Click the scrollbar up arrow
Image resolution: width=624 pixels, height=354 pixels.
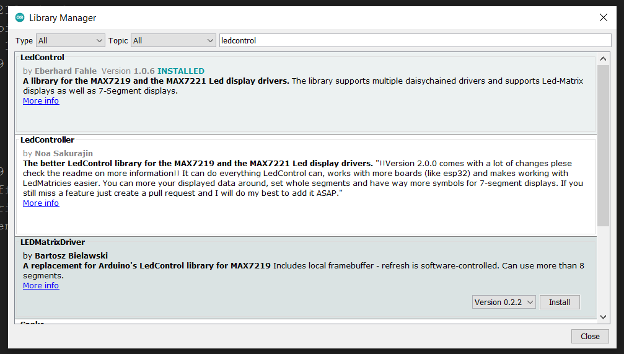point(604,59)
